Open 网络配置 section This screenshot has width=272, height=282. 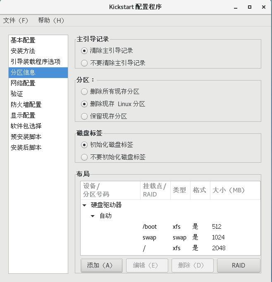(38, 83)
